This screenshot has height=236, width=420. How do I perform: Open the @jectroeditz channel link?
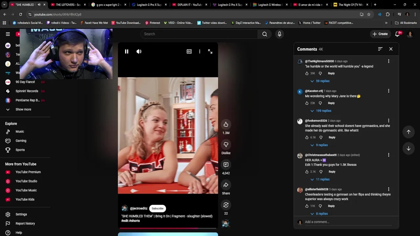138,208
